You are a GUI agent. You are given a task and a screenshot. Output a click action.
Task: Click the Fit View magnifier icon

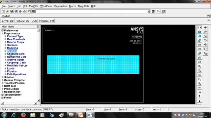199,66
